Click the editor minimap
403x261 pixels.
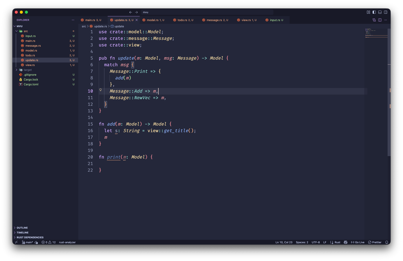(x=376, y=34)
